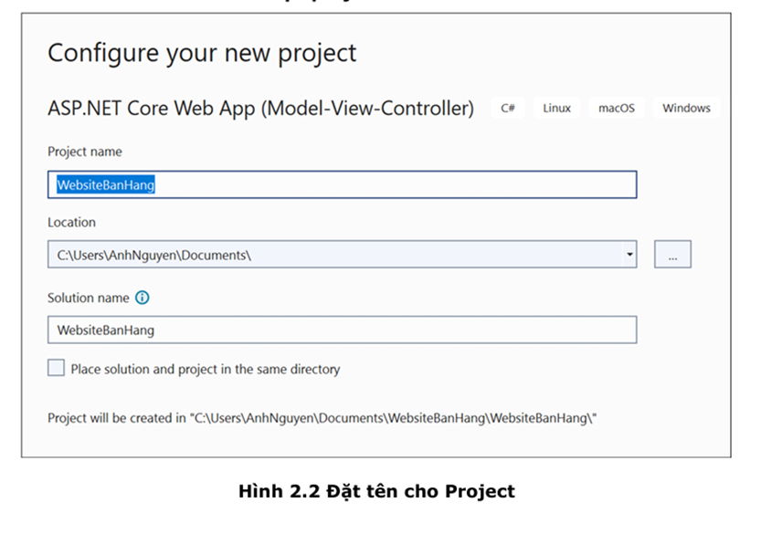
Task: Click the highlighted WebsiteBanHang text in Project name
Action: 106,185
